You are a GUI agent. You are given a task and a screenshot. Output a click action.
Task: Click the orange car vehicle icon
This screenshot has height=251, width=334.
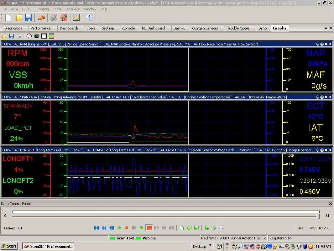(x=41, y=18)
